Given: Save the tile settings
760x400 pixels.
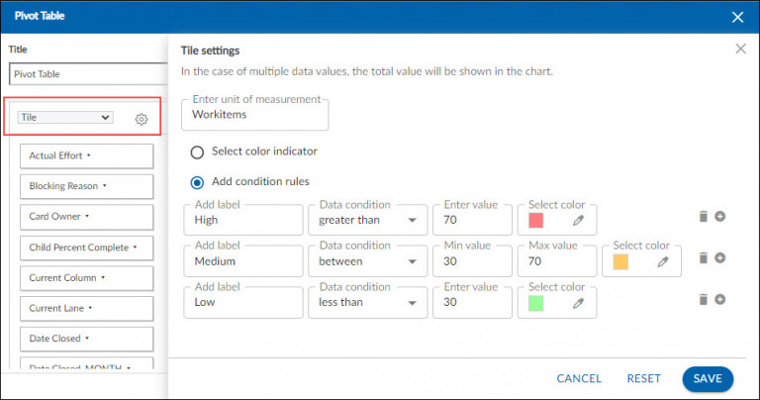Looking at the screenshot, I should (708, 378).
